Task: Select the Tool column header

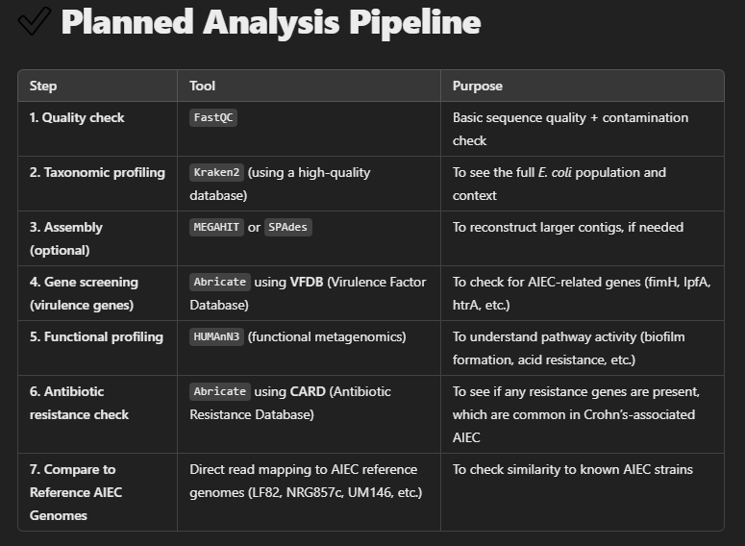Action: coord(203,86)
